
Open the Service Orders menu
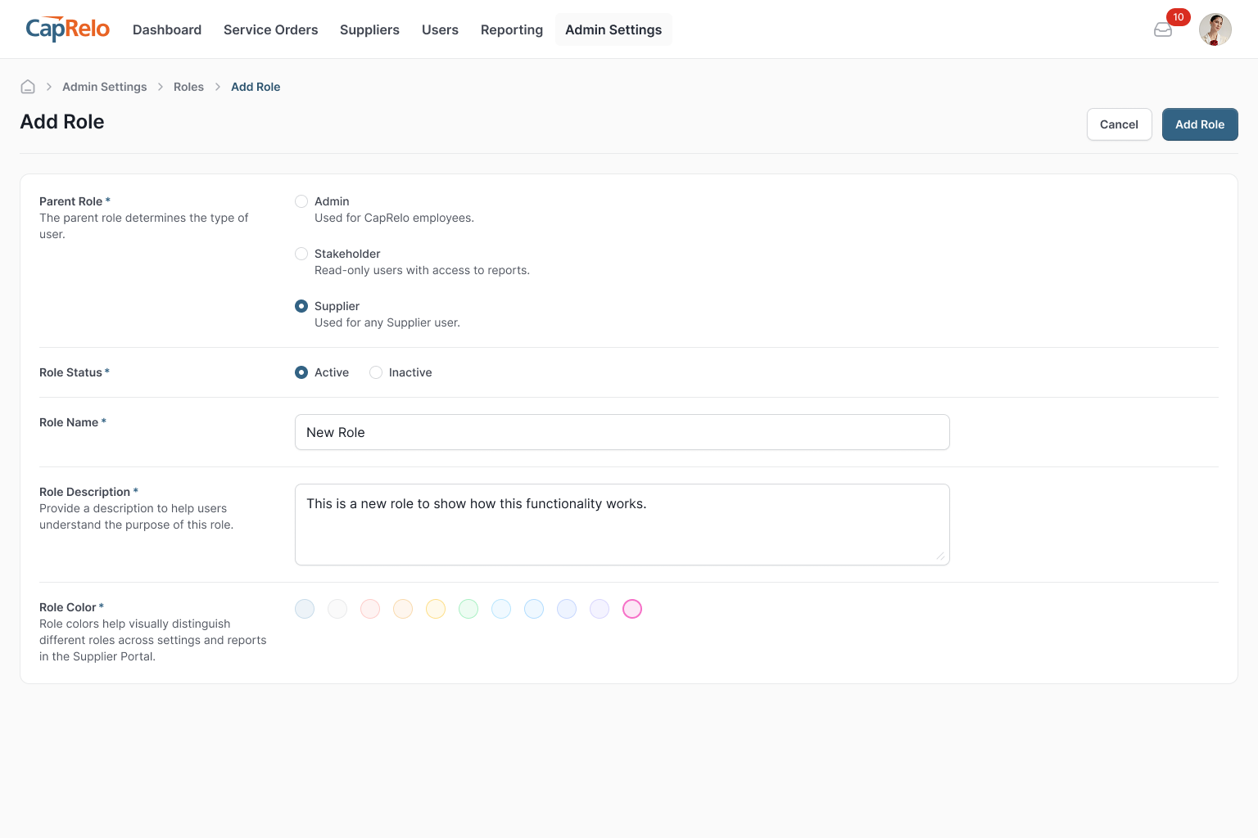270,29
